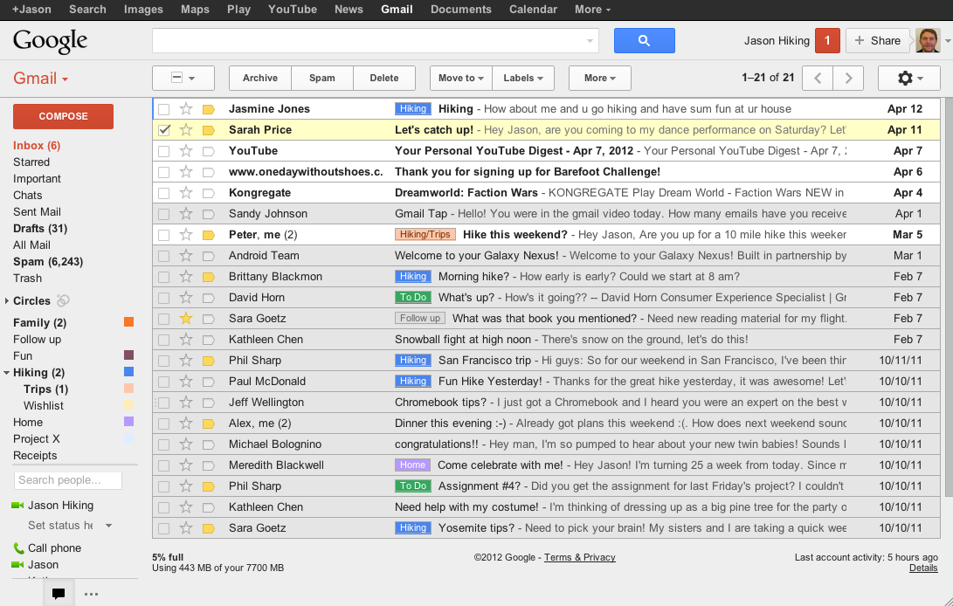
Task: Open the select-all checkbox dropdown
Action: click(183, 78)
